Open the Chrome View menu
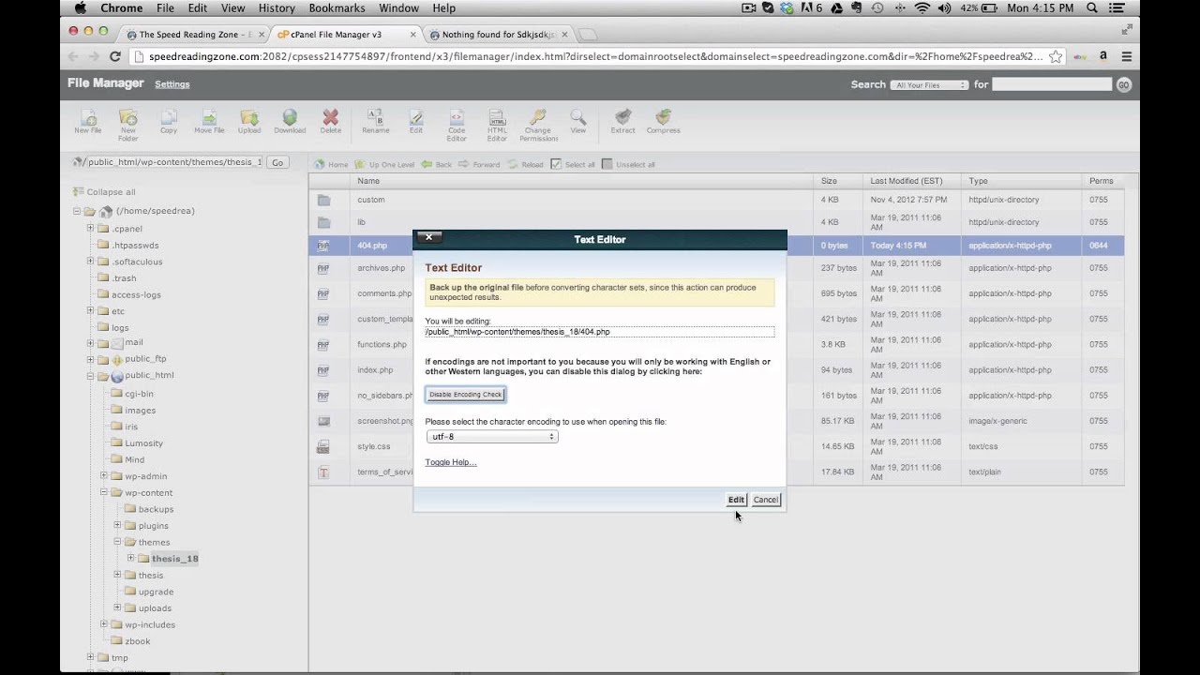1200x675 pixels. (232, 7)
